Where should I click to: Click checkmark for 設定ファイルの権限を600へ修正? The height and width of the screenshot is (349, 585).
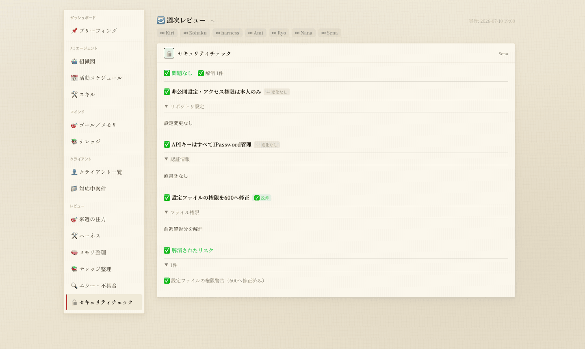coord(167,198)
